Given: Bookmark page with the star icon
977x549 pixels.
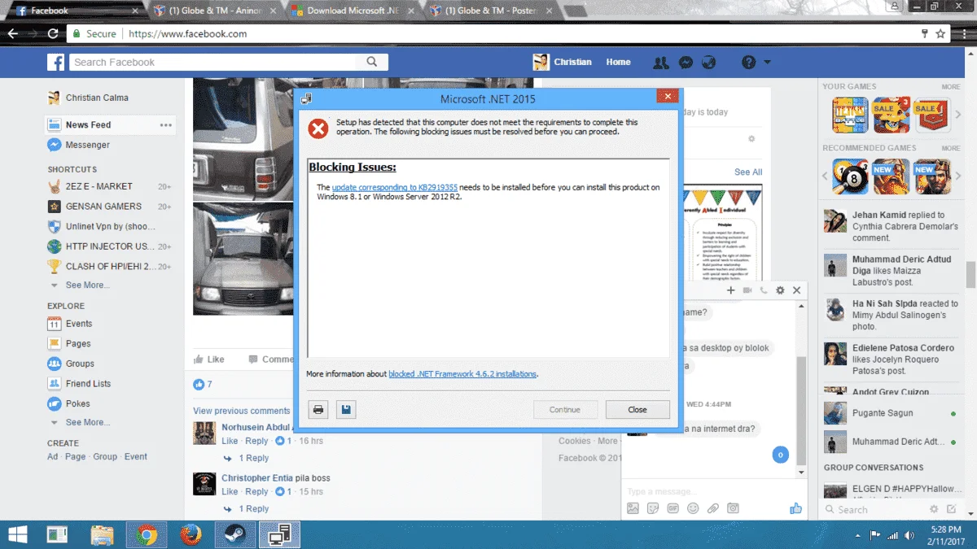Looking at the screenshot, I should click(x=940, y=34).
